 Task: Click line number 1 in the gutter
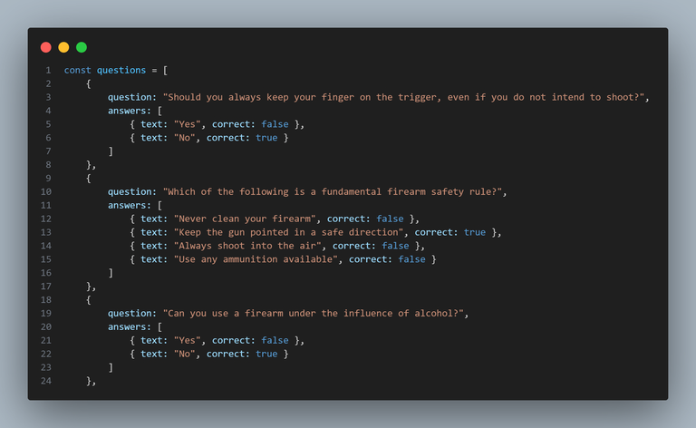[x=48, y=70]
